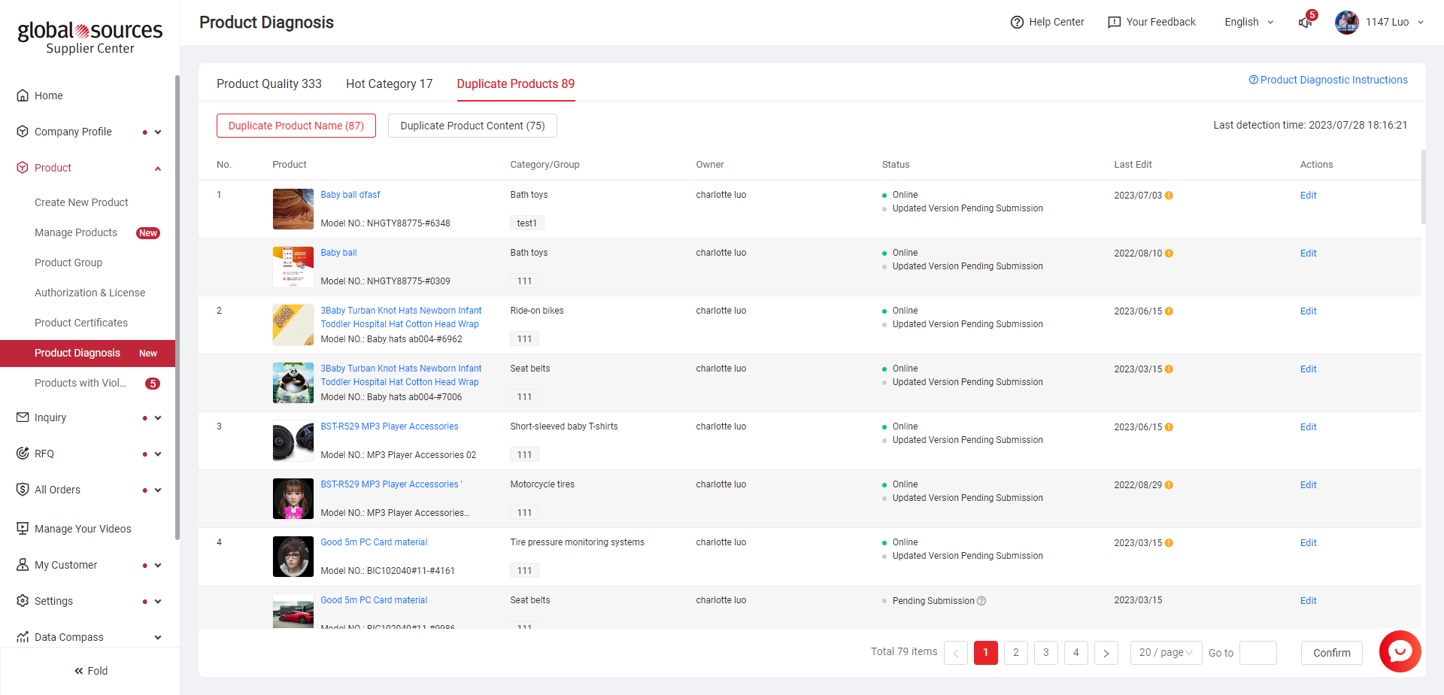
Task: Open the 20 / page size dropdown
Action: [x=1166, y=653]
